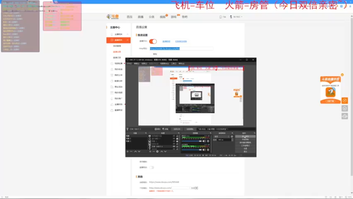Viewport: 353px width, 199px height.
Task: Toggle the lock of the top source row
Action: click(177, 136)
